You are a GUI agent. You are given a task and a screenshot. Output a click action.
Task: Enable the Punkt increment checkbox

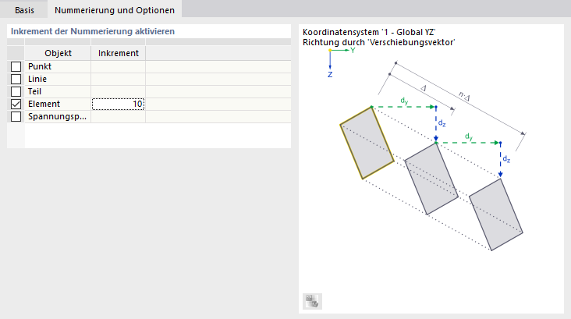point(16,67)
